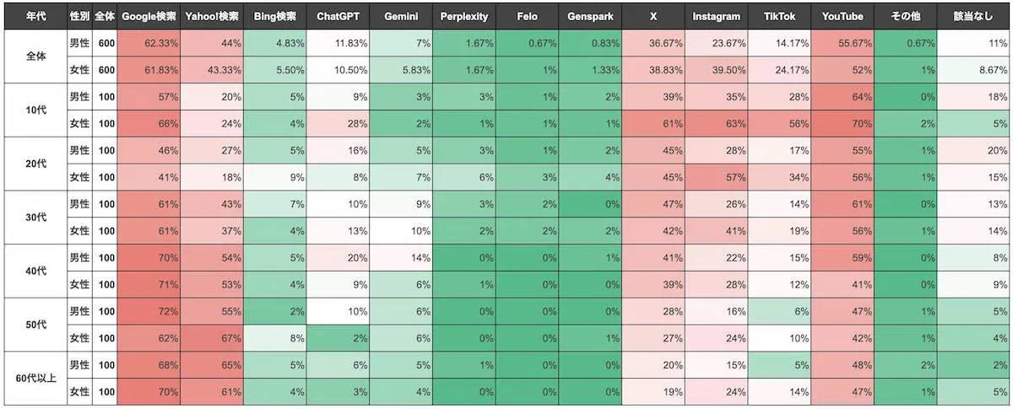Viewport: 1013px width, 409px height.
Task: Click the 55.67% YouTube cell
Action: click(x=842, y=43)
